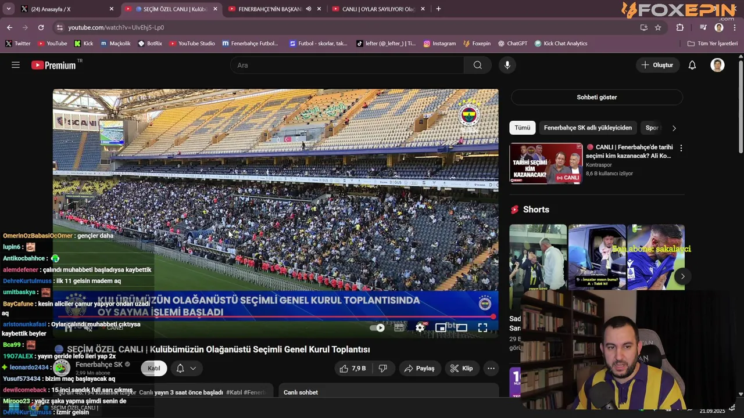Dislike the video
The height and width of the screenshot is (418, 744).
(383, 368)
